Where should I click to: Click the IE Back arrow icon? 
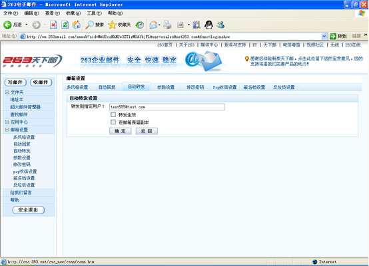pos(7,25)
